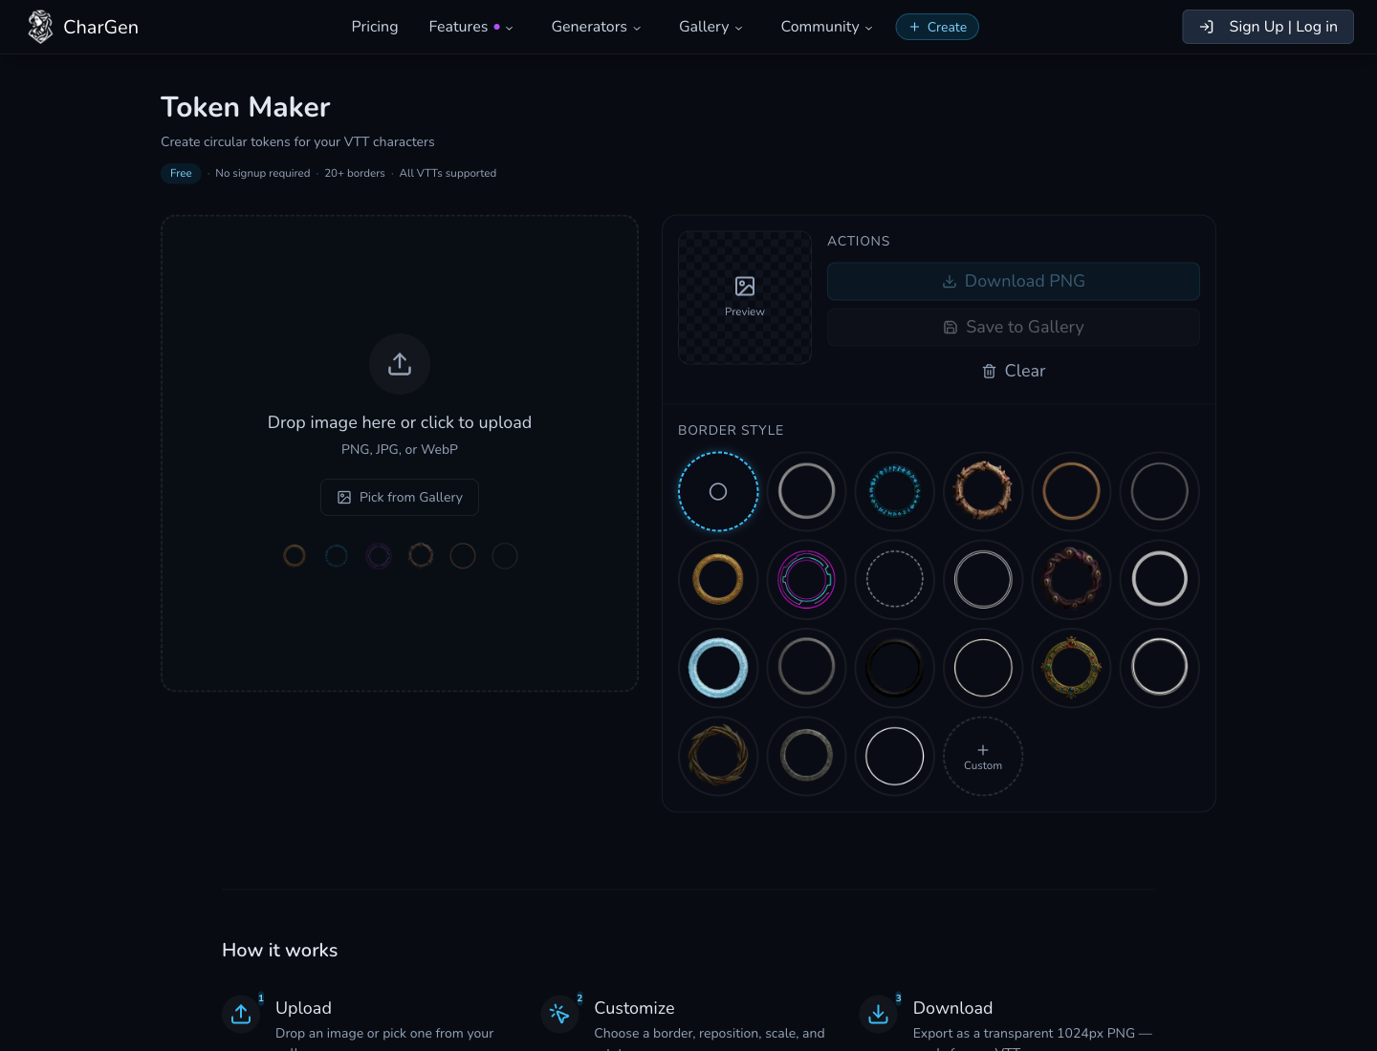Click the upload arrow icon in drop zone
The width and height of the screenshot is (1377, 1051).
(x=400, y=364)
